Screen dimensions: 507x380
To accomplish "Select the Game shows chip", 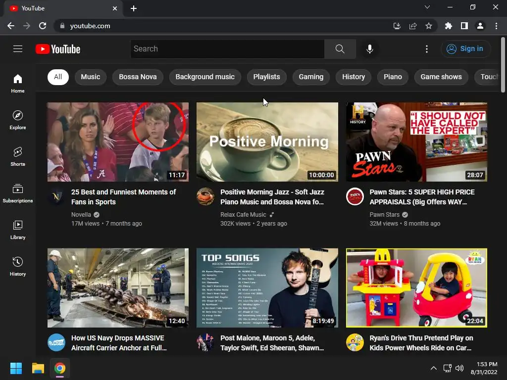I will coord(441,77).
